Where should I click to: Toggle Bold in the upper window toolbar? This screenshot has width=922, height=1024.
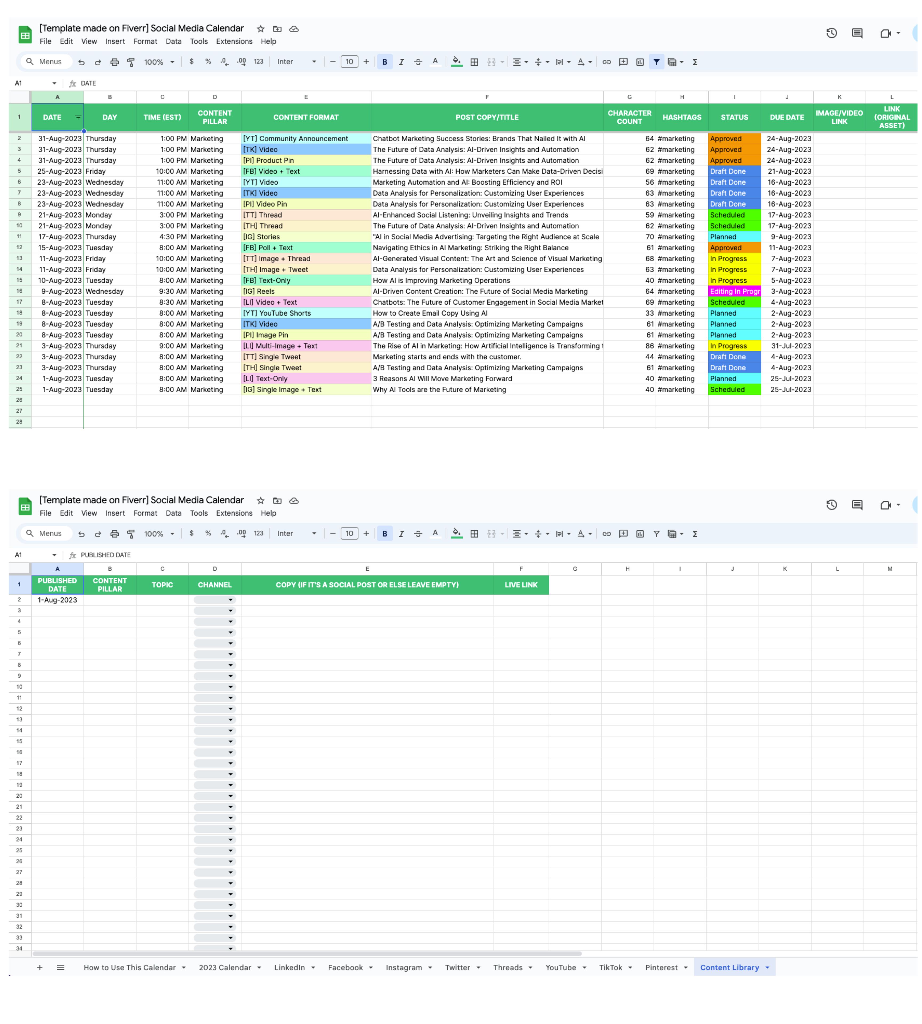(x=384, y=62)
